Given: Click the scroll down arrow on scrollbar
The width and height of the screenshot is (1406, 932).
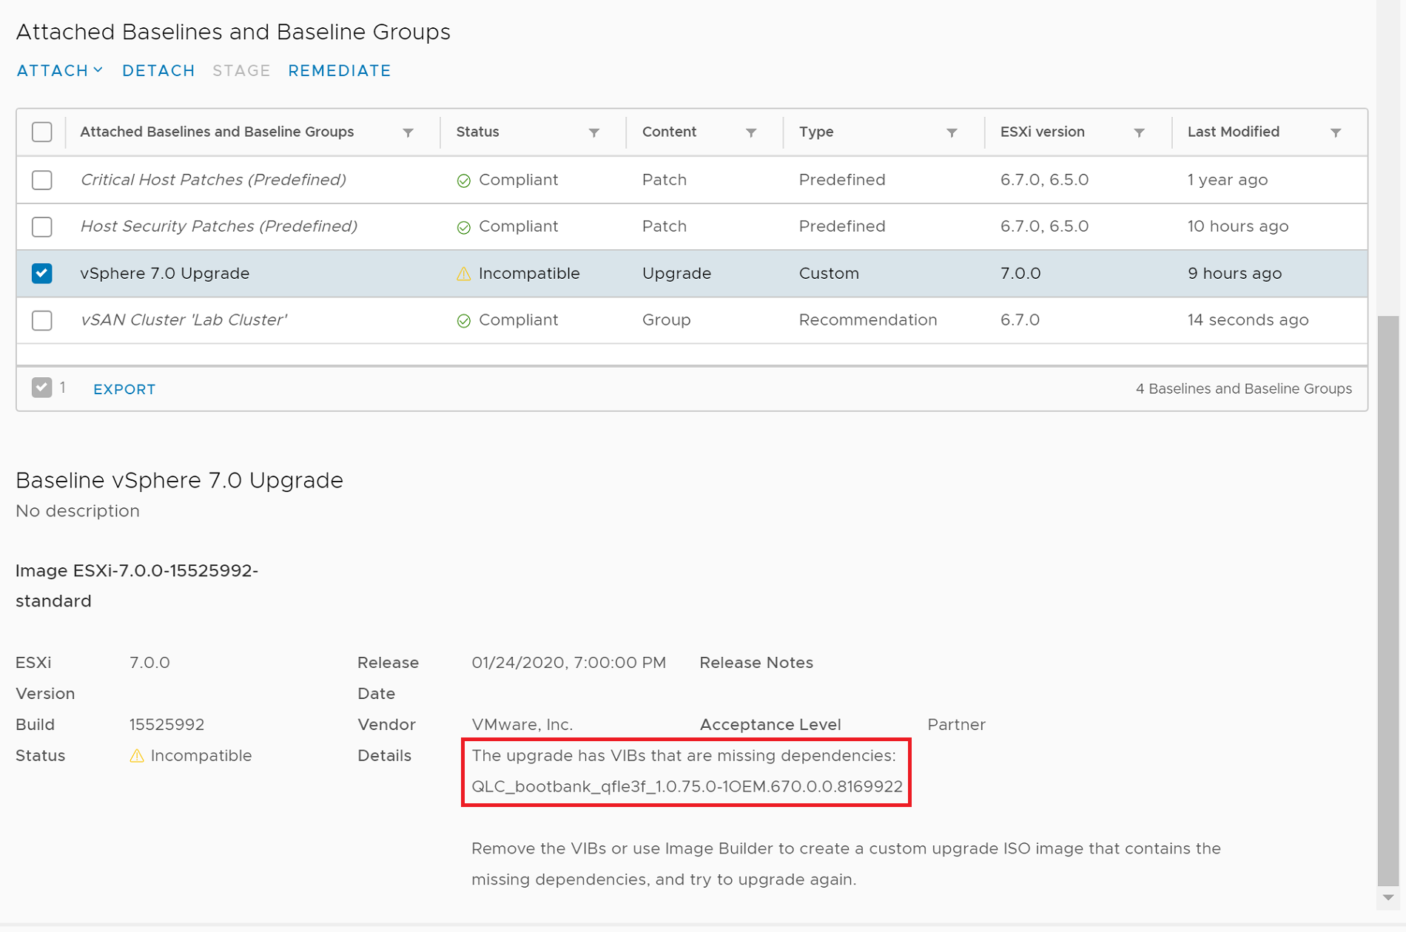Looking at the screenshot, I should click(x=1388, y=897).
